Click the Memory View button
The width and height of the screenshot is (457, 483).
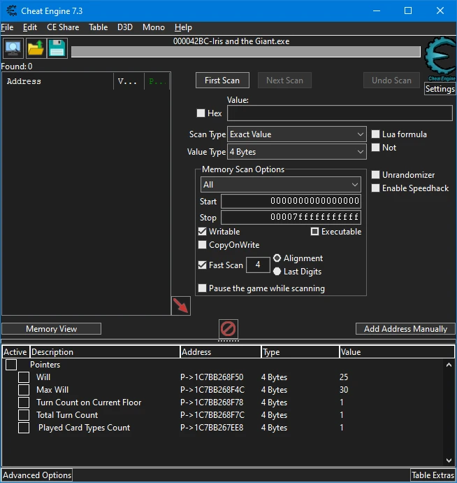tap(52, 329)
